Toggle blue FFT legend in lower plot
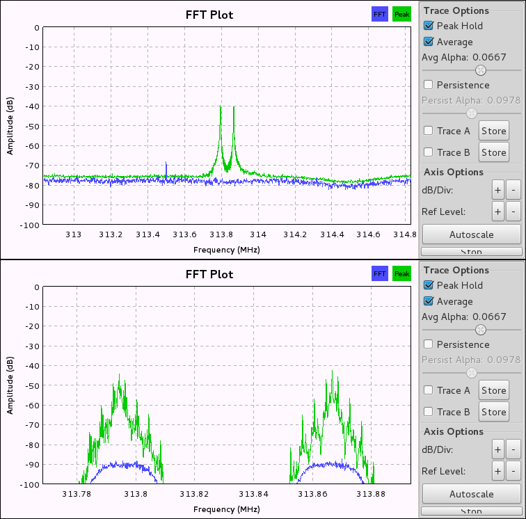The image size is (526, 519). 380,274
